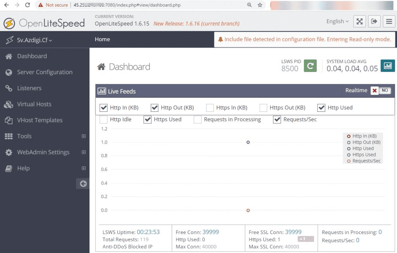The width and height of the screenshot is (397, 253).
Task: Enter full screen mode with the expand icon
Action: click(359, 21)
